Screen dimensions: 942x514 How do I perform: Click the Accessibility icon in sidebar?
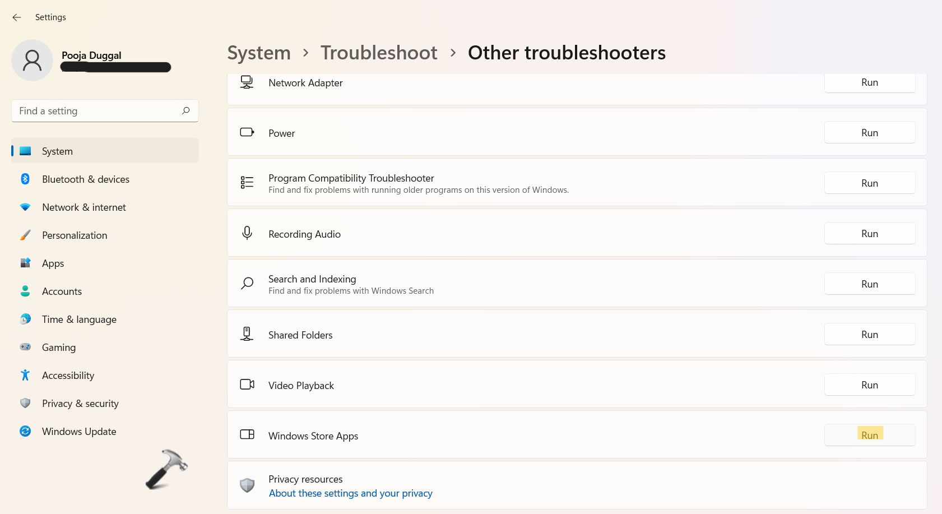pyautogui.click(x=25, y=376)
